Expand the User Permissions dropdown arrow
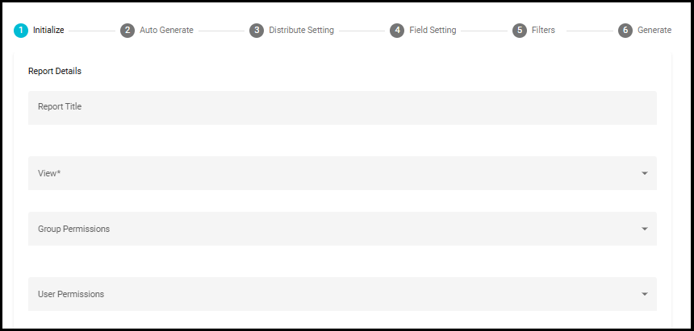This screenshot has height=331, width=694. (645, 294)
